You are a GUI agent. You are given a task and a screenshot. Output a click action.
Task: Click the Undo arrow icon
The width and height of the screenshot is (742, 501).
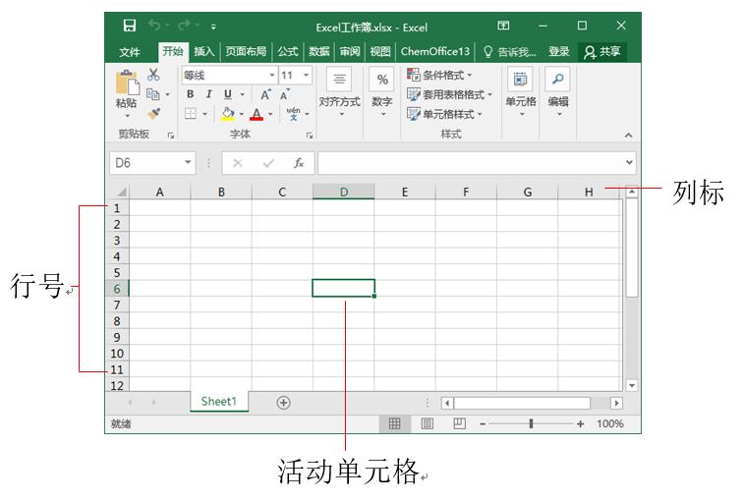[153, 25]
